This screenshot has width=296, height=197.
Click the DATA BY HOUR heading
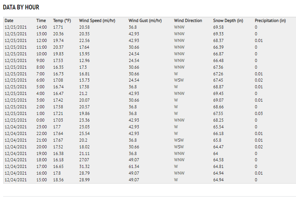[x=21, y=7]
